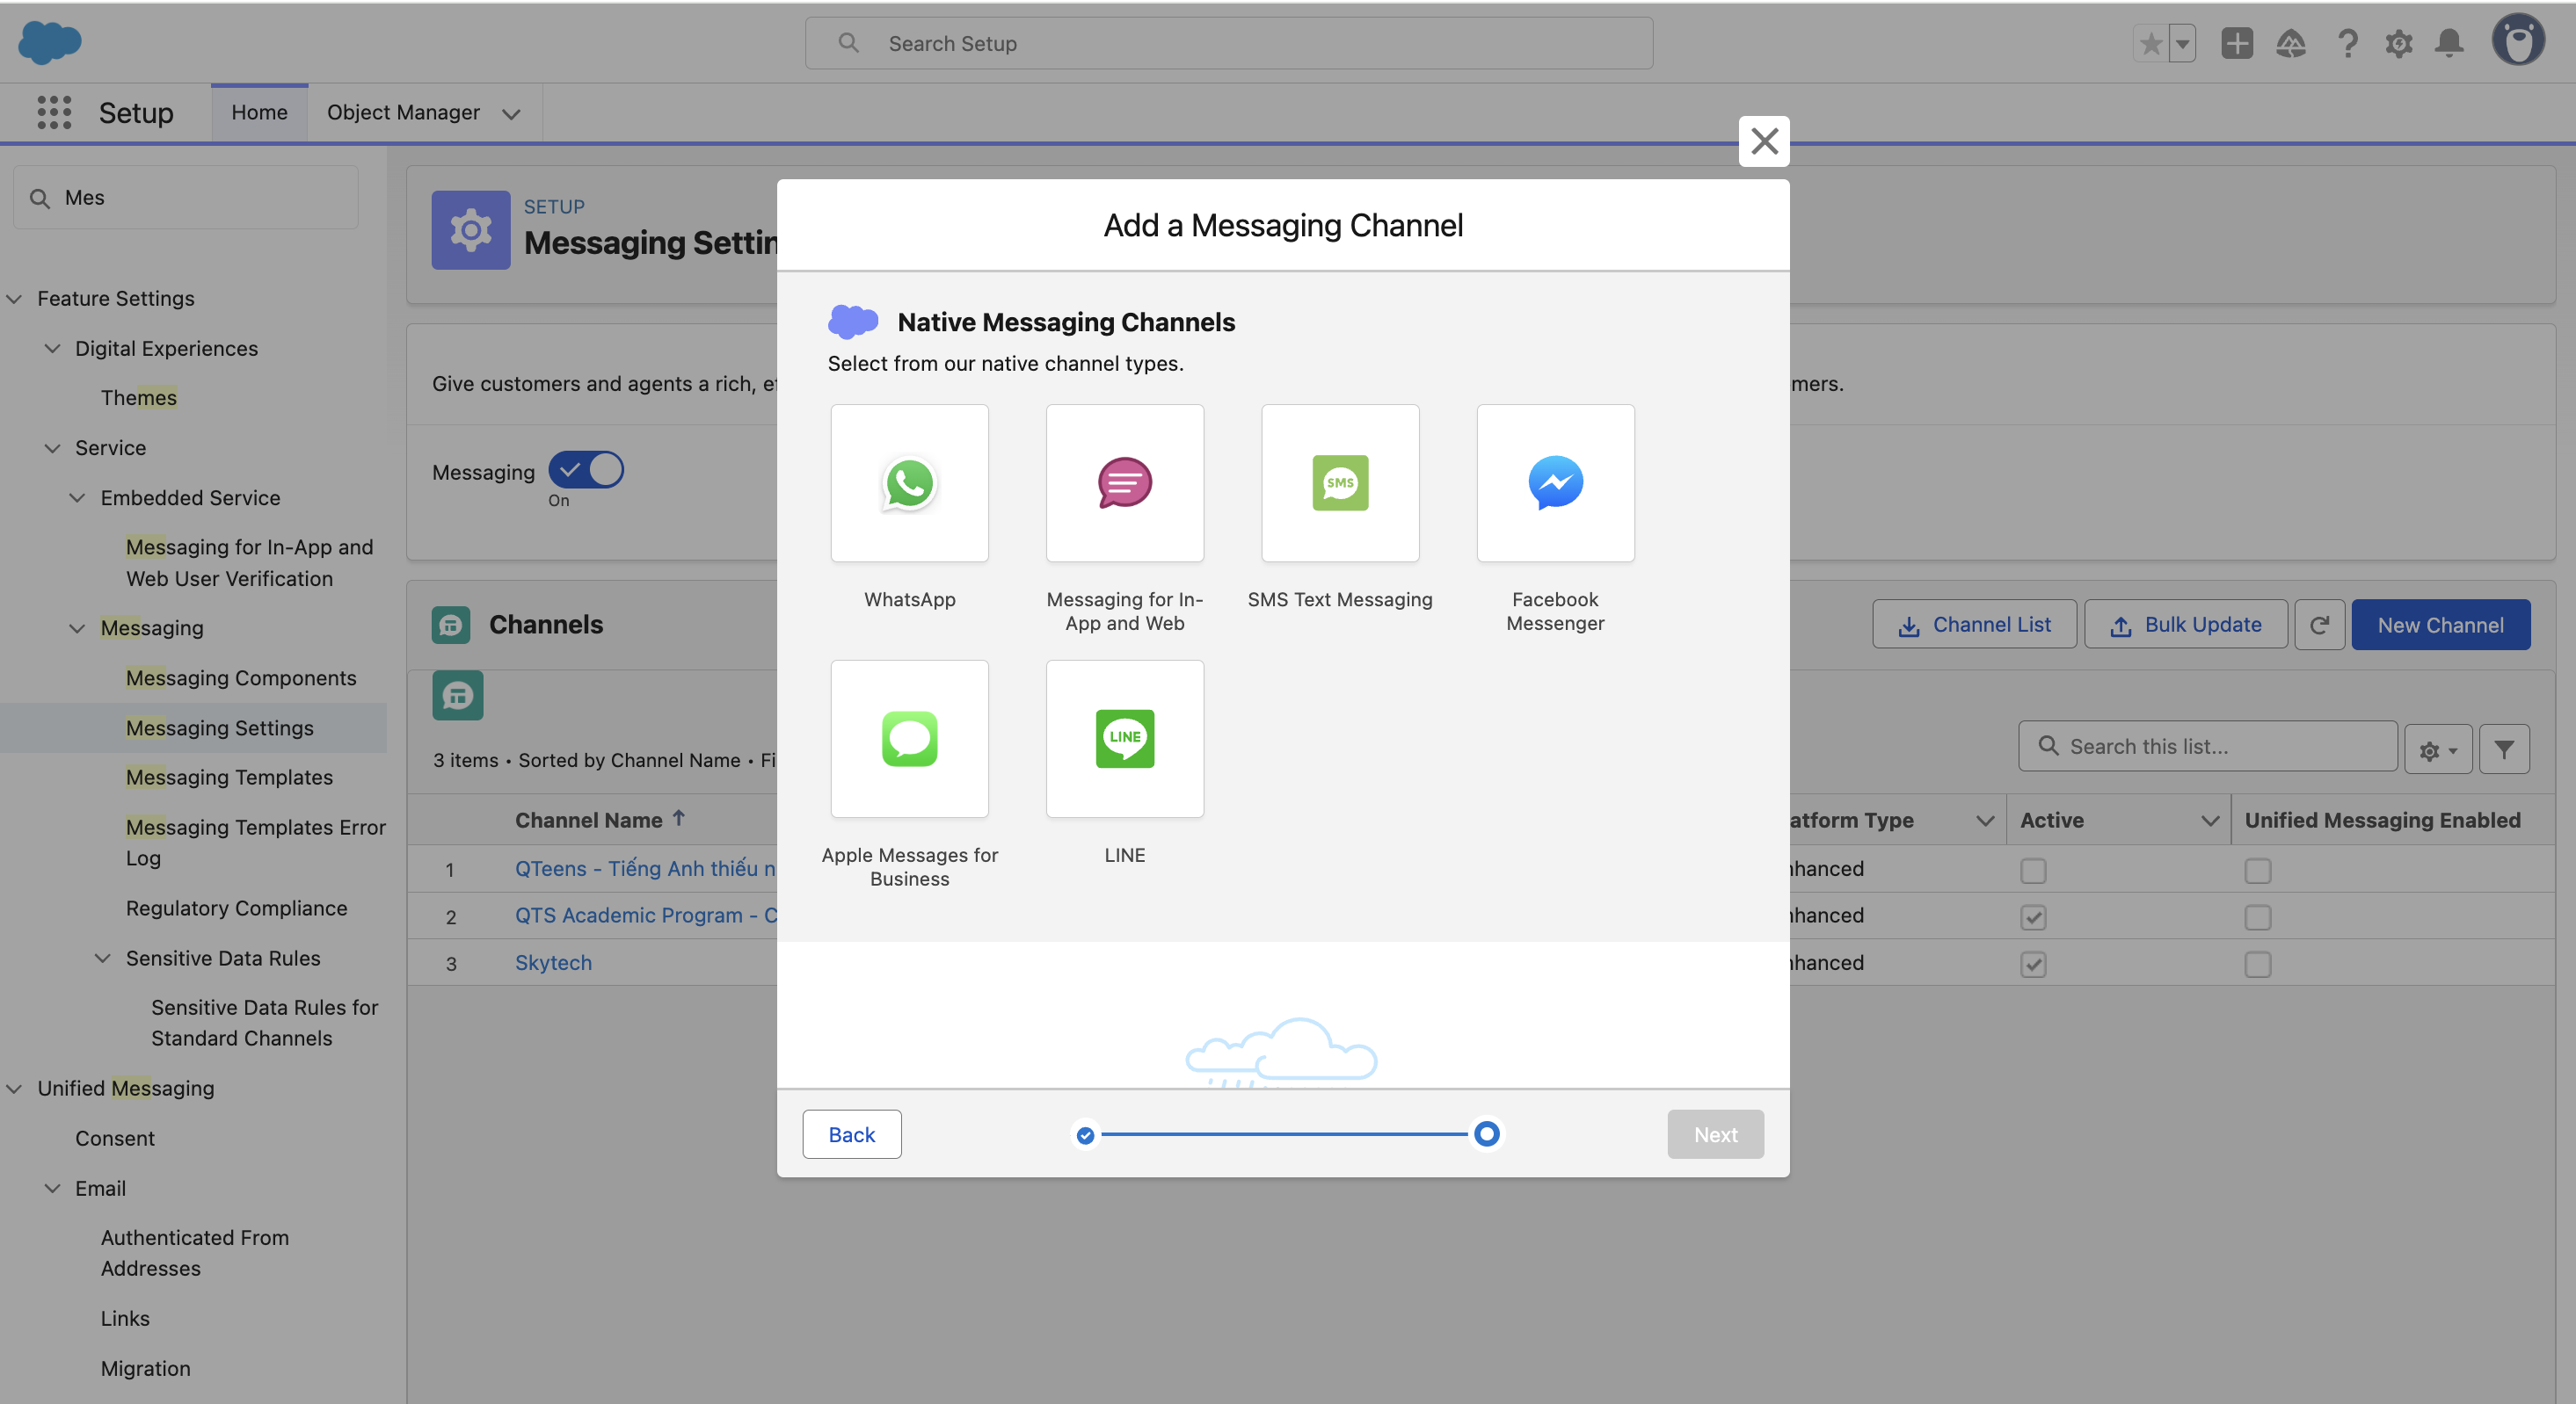Refresh the Channels list
The width and height of the screenshot is (2576, 1404).
tap(2319, 625)
